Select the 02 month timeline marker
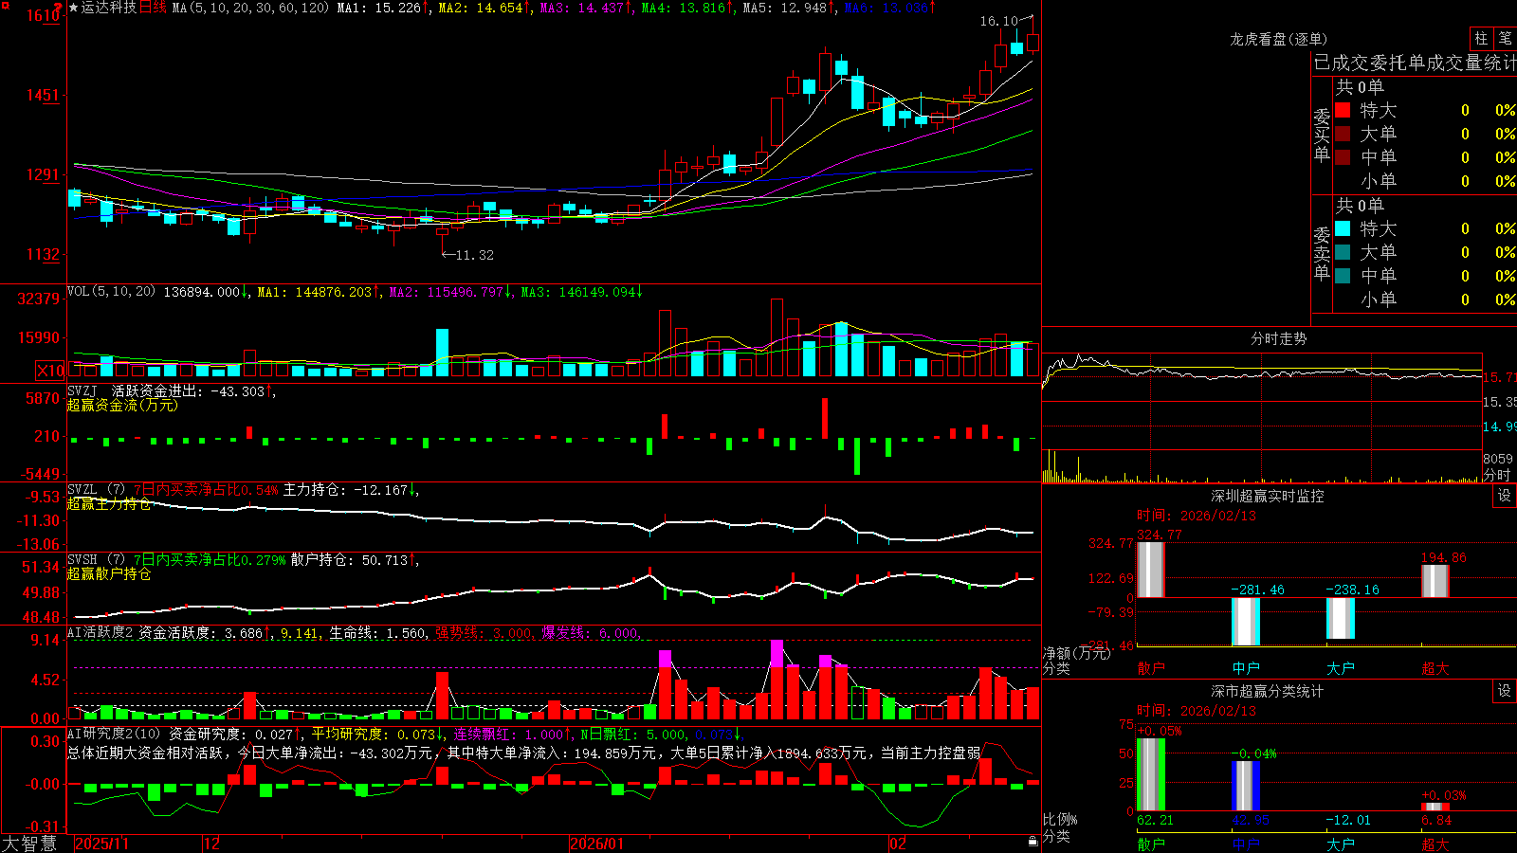The height and width of the screenshot is (853, 1517). tap(897, 844)
